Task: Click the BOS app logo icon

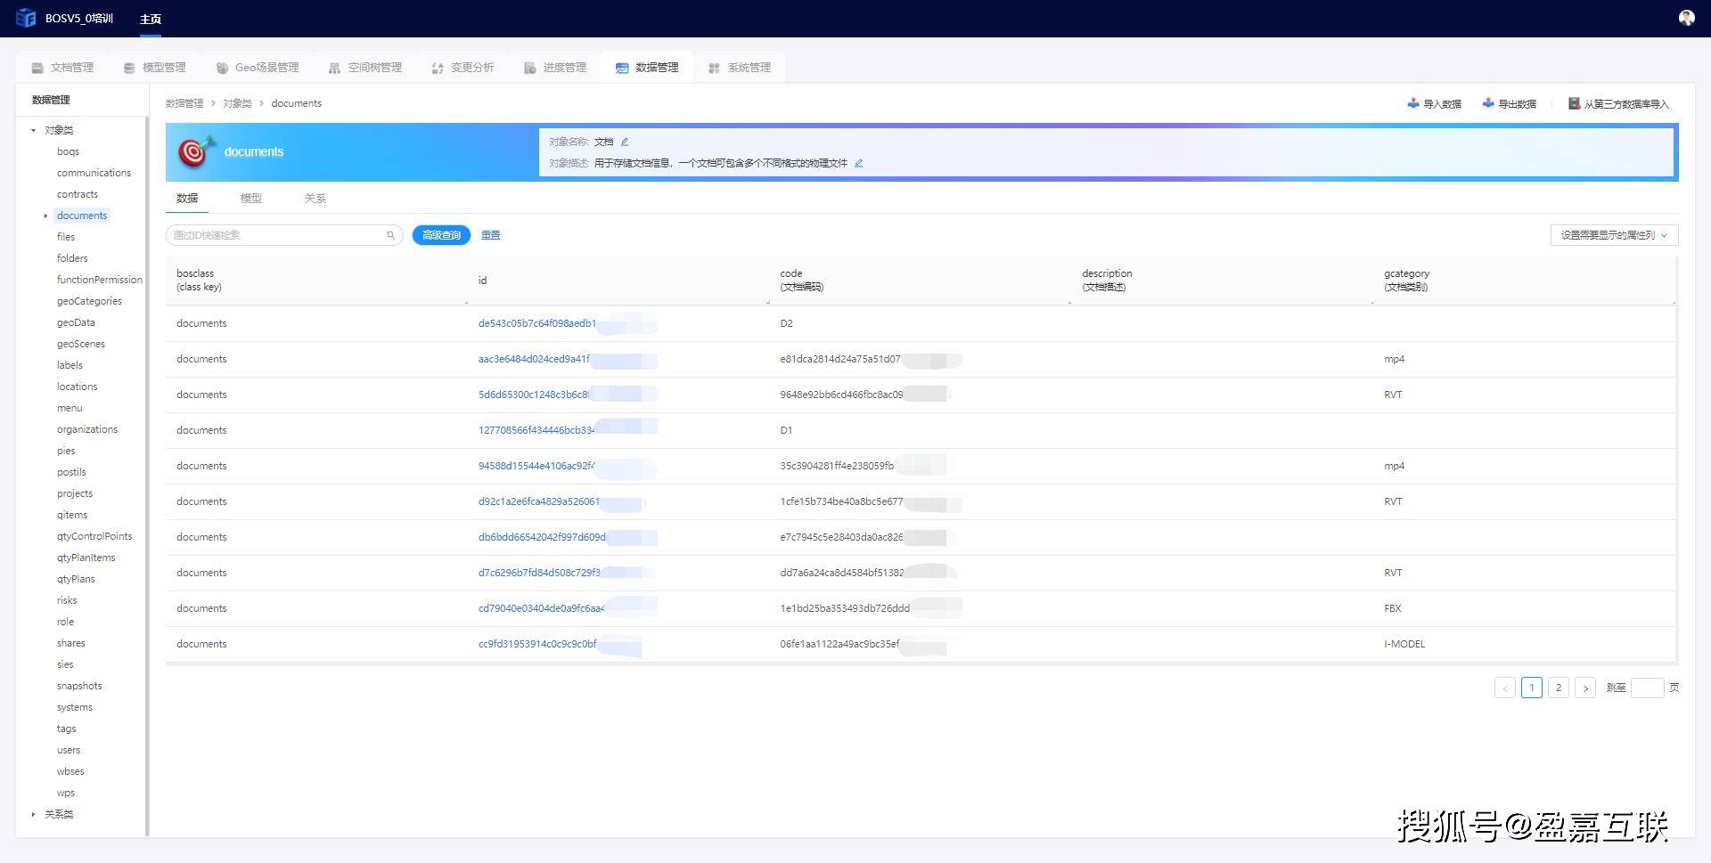Action: pos(26,18)
